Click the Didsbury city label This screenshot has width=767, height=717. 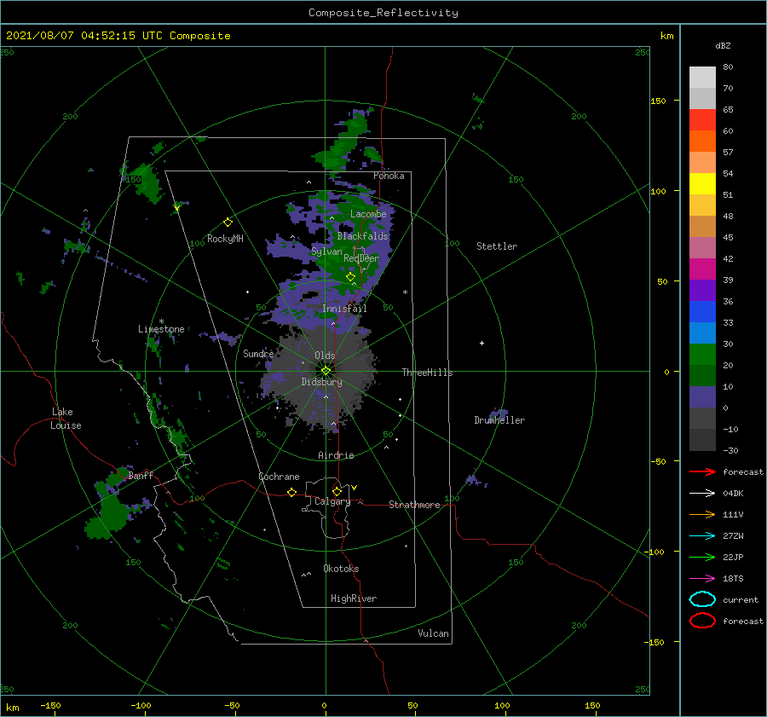[322, 382]
